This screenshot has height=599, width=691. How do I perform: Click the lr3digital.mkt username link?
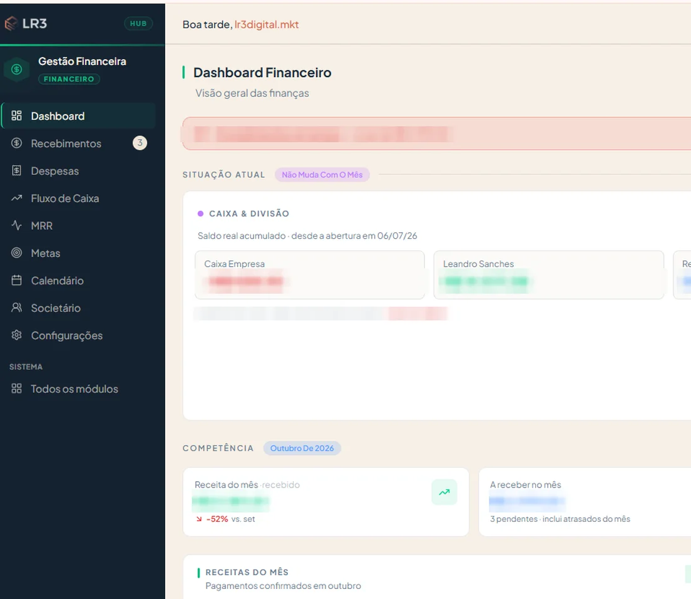point(266,24)
